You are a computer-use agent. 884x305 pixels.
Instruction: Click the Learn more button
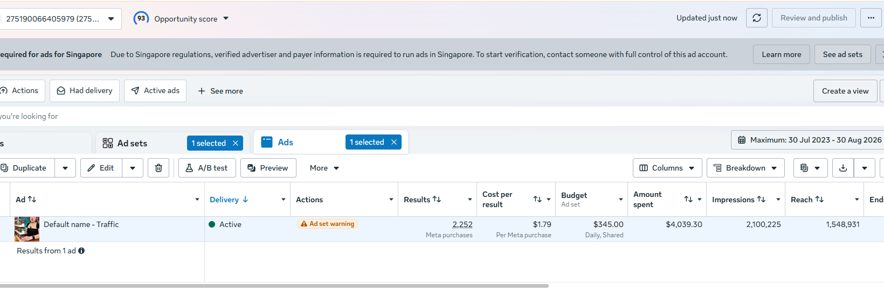(781, 54)
